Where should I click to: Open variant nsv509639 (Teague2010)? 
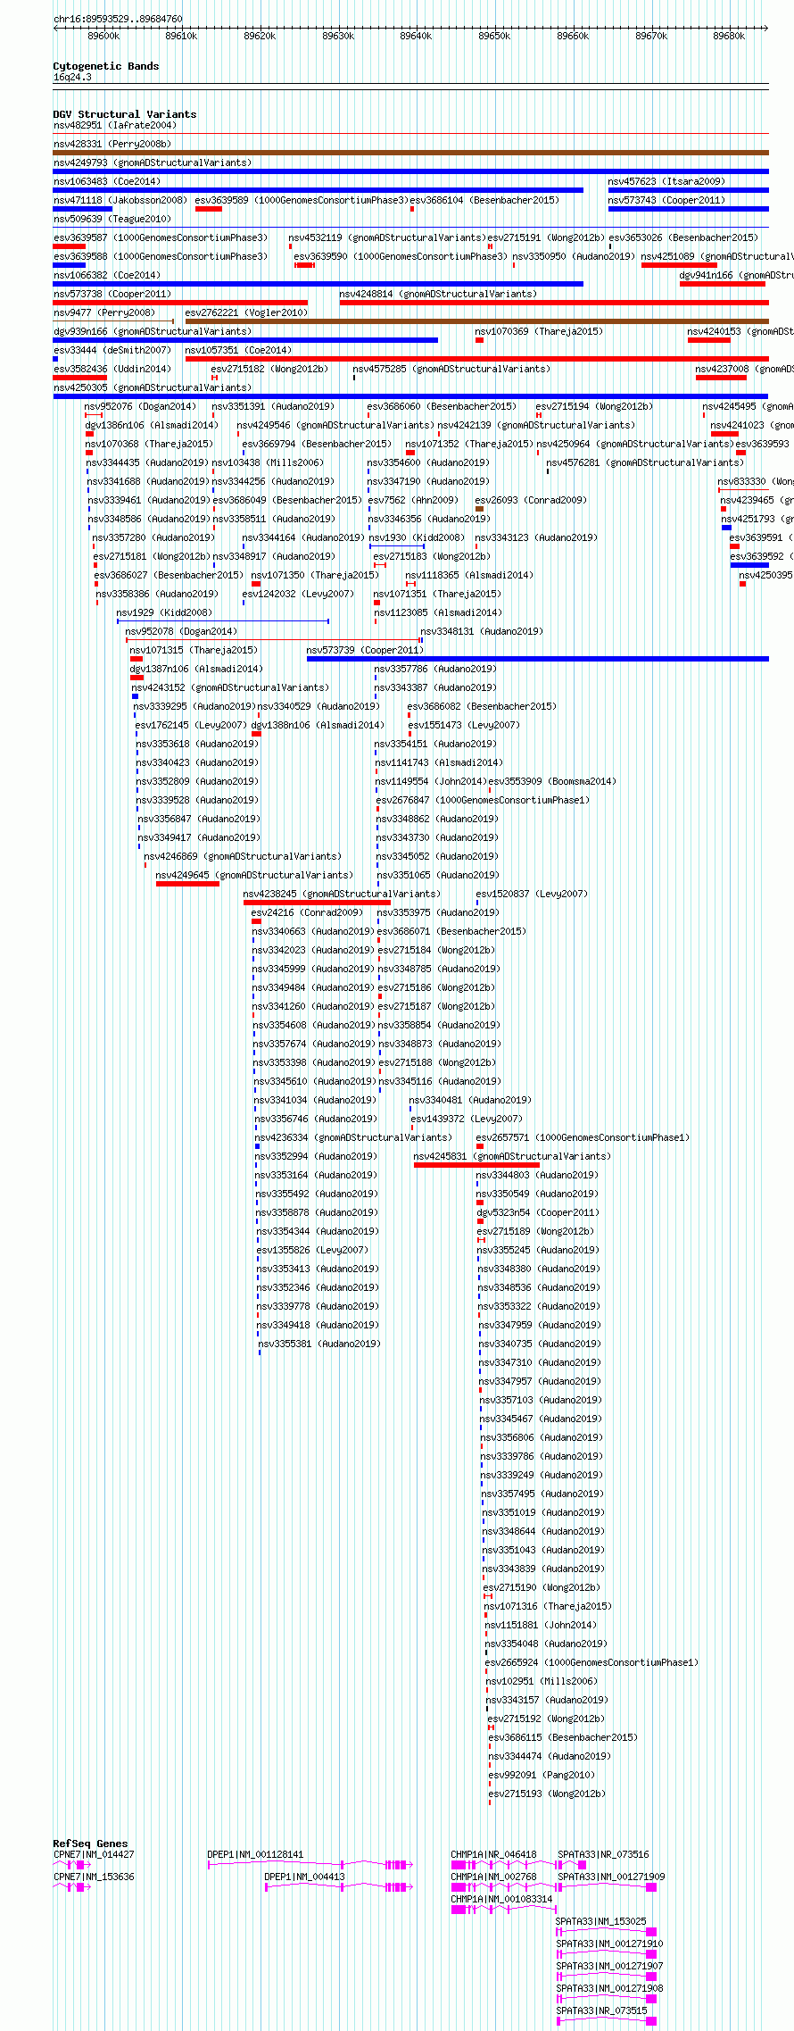click(112, 219)
